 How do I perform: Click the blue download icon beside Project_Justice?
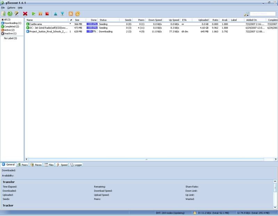coord(28,32)
